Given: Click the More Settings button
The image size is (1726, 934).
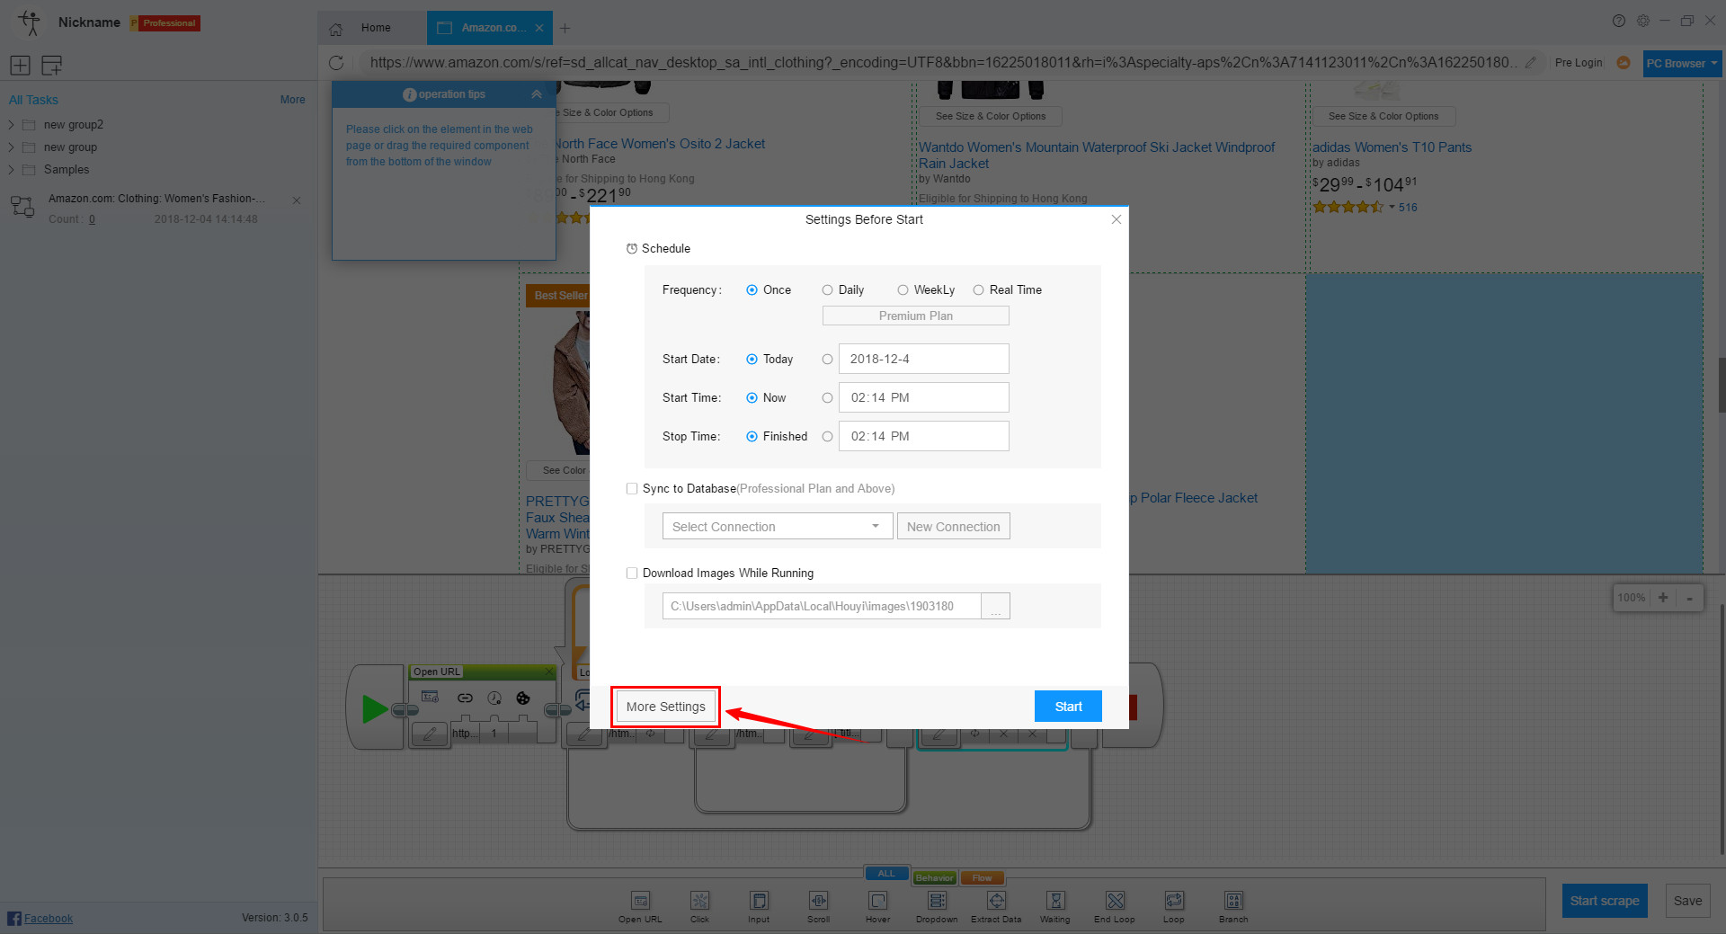Looking at the screenshot, I should coord(666,707).
